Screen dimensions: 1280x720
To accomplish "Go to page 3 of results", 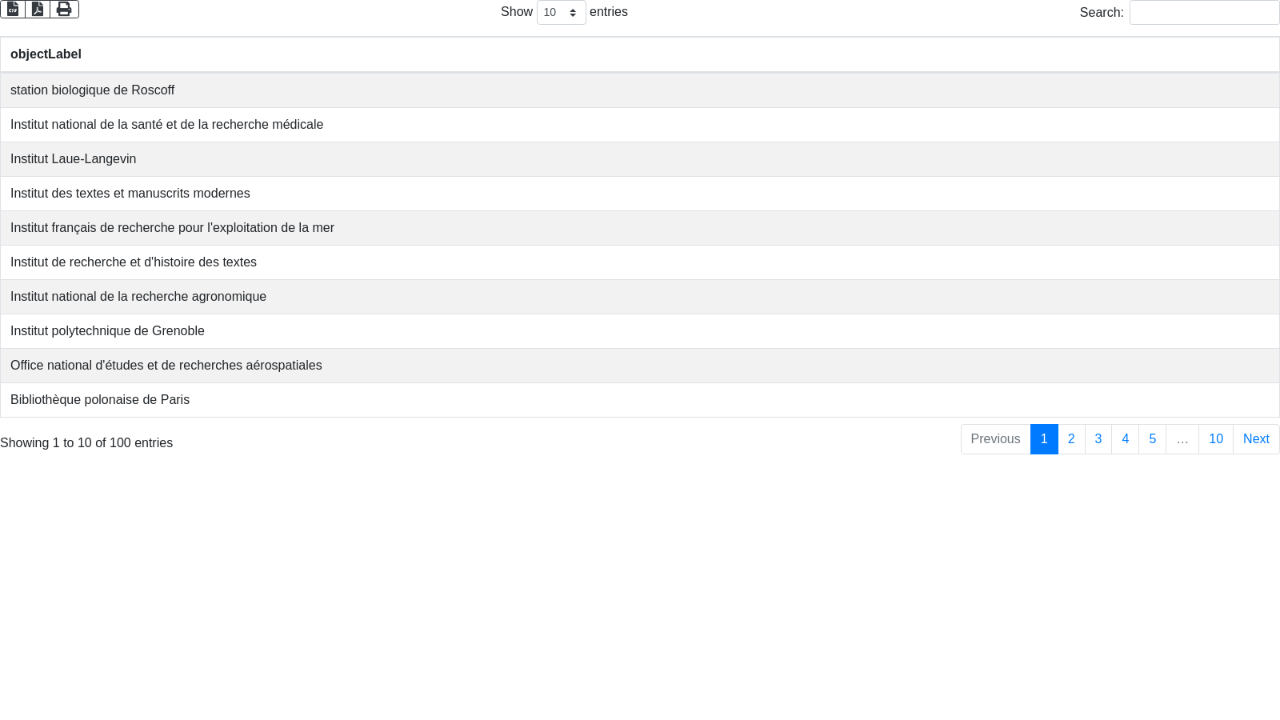I will pos(1098,439).
